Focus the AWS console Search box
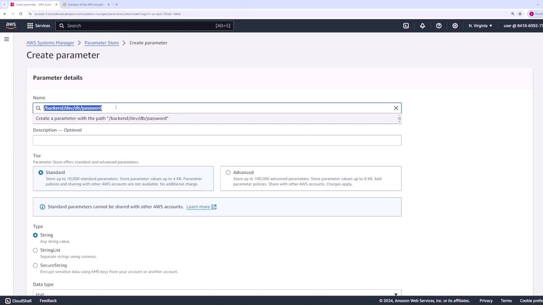The height and width of the screenshot is (305, 543). click(x=145, y=25)
